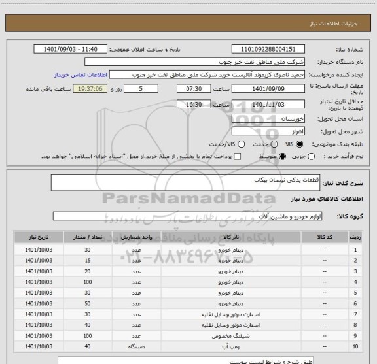
Task: Click the واحد شمارش column header
Action: pyautogui.click(x=136, y=237)
